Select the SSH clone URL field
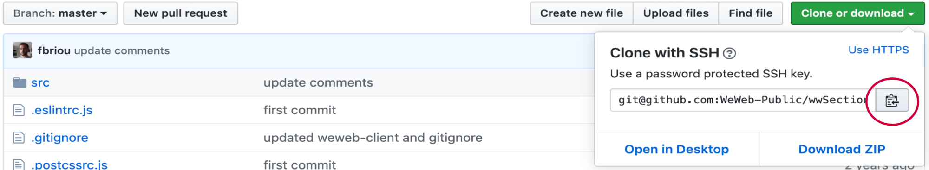Viewport: 929px width, 170px height. pyautogui.click(x=743, y=100)
